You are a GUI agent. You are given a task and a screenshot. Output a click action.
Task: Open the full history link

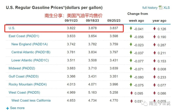(150, 8)
